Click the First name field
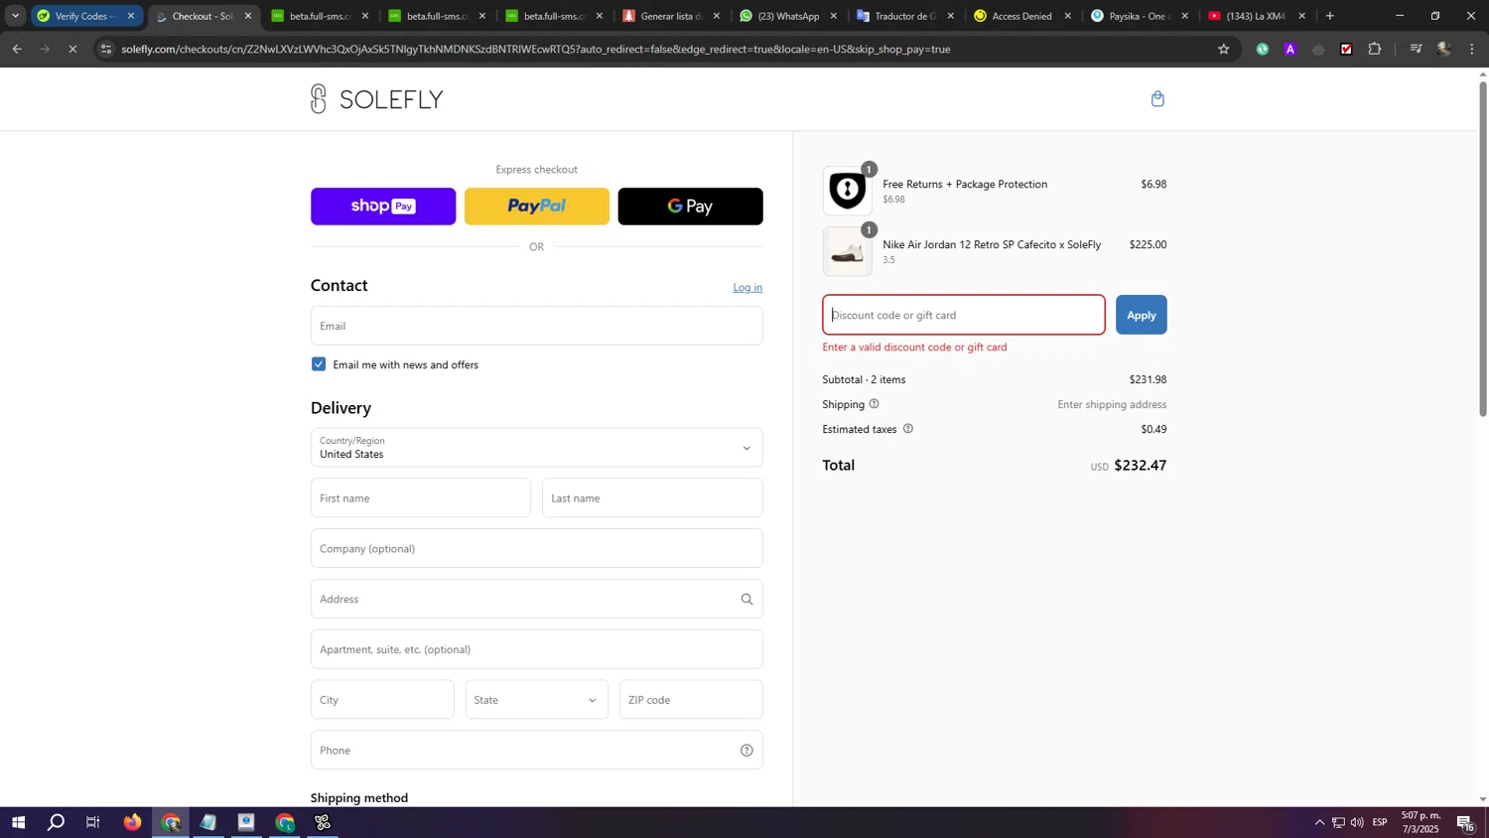This screenshot has height=838, width=1489. click(x=421, y=498)
